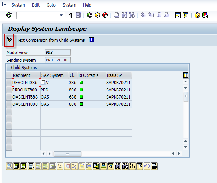Click the Insert Row icon in bottom toolbar
The image size is (217, 183).
click(38, 166)
